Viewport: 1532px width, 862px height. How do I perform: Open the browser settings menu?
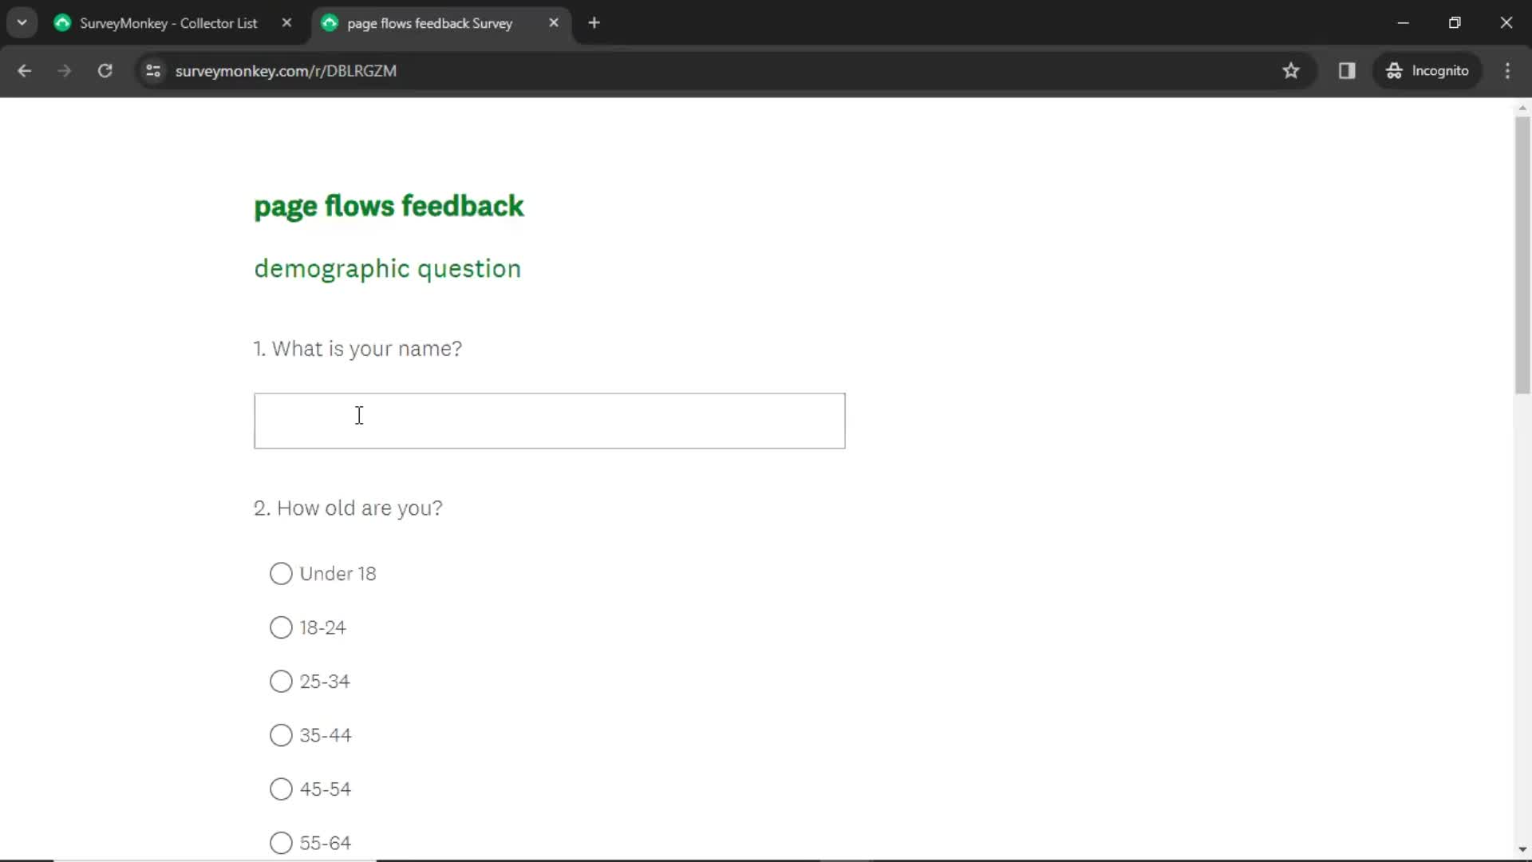click(x=1511, y=70)
